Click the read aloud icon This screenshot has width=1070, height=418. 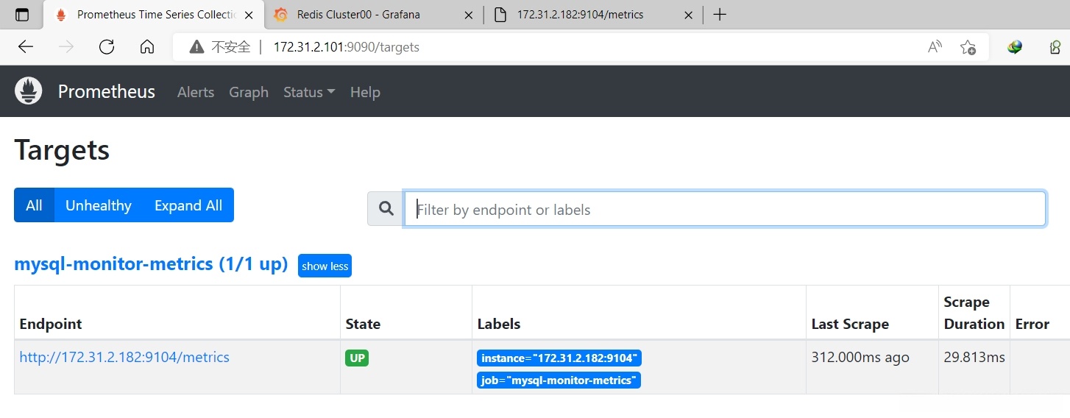click(935, 47)
